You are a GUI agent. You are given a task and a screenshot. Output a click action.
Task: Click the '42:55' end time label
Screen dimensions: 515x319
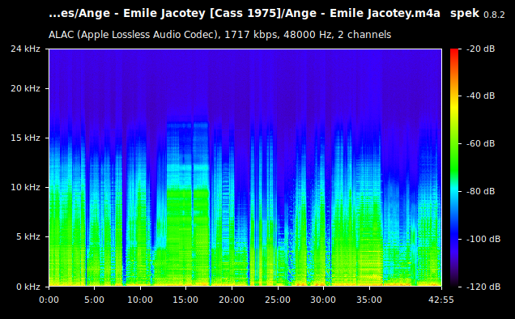[x=441, y=300]
